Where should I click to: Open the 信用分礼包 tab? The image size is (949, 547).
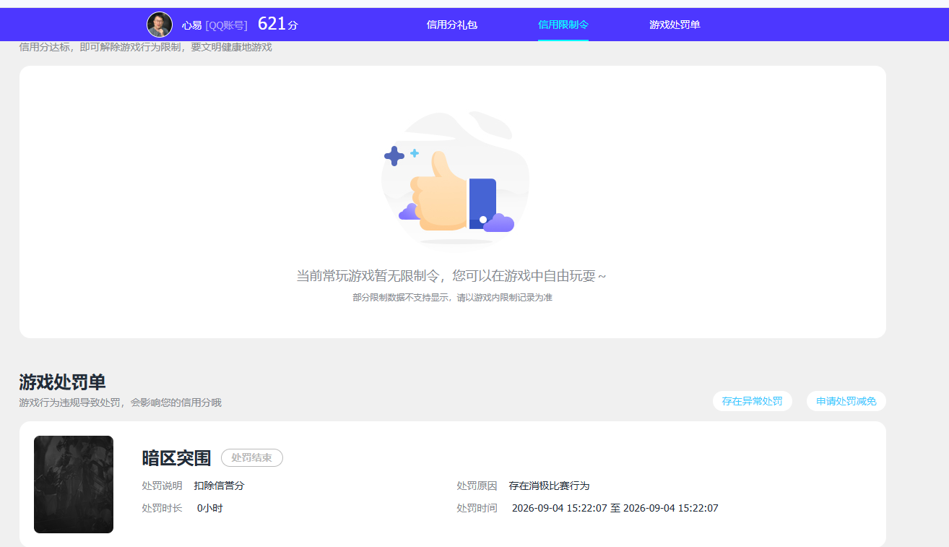(452, 25)
